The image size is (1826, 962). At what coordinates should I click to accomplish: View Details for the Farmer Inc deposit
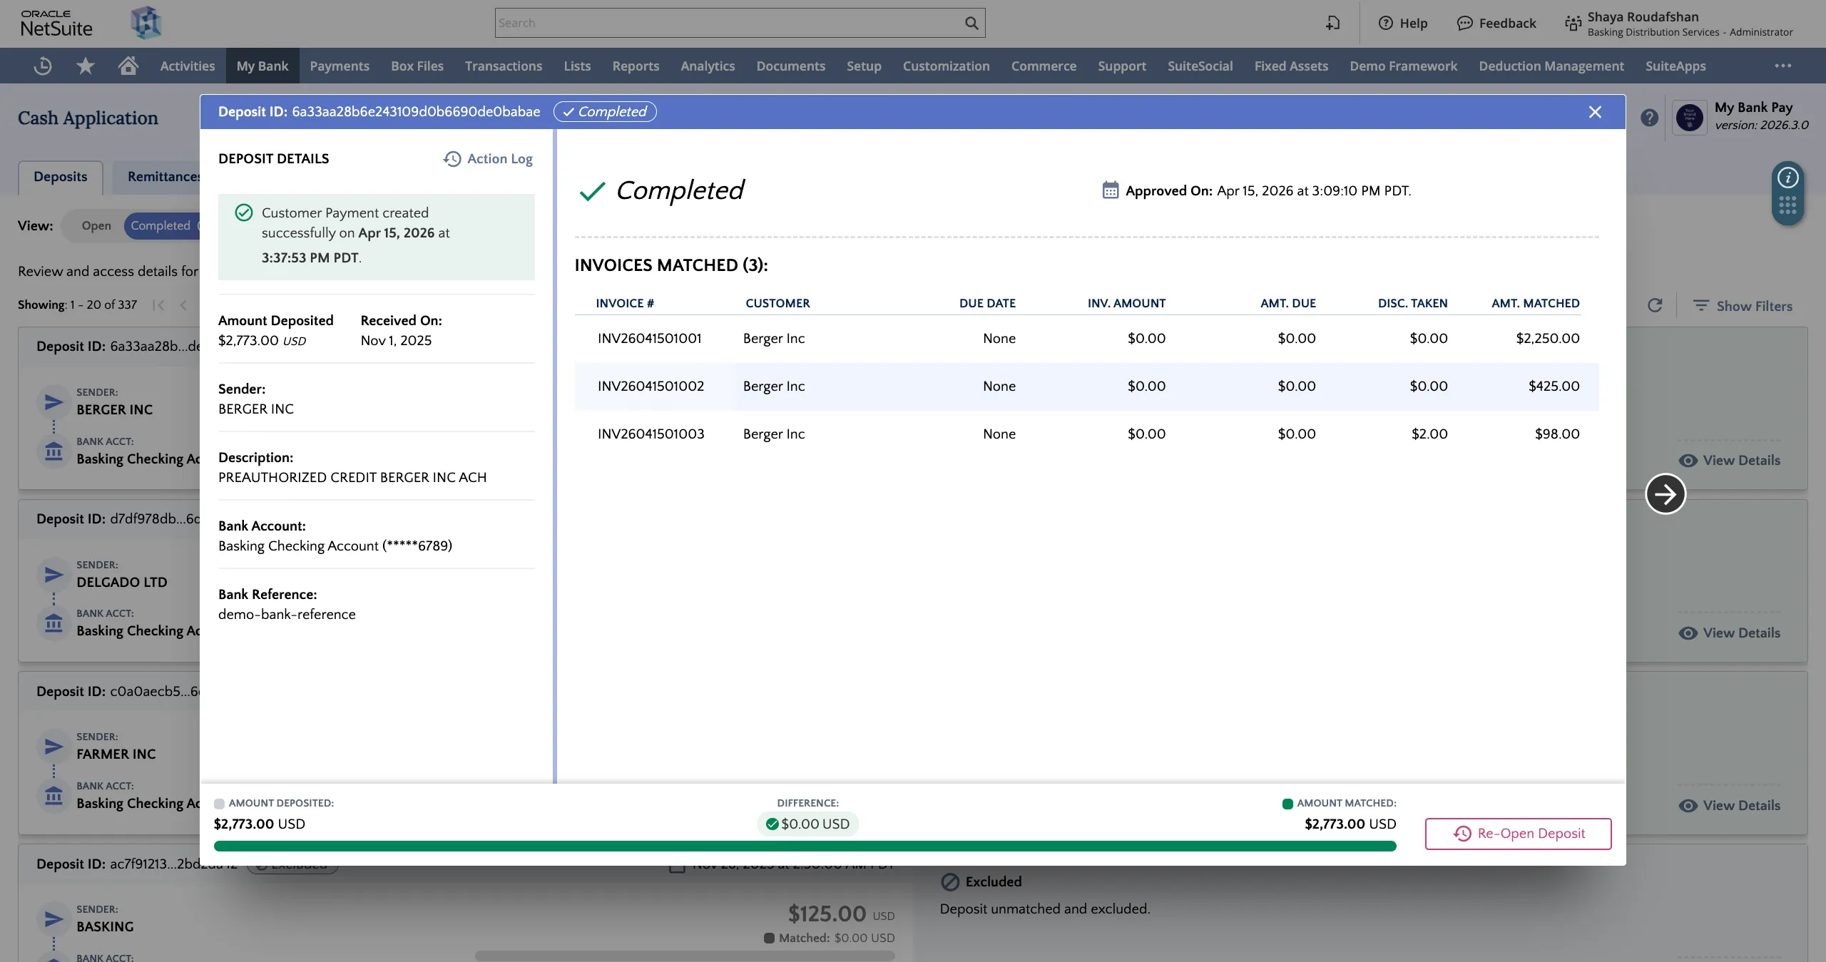[x=1730, y=805]
